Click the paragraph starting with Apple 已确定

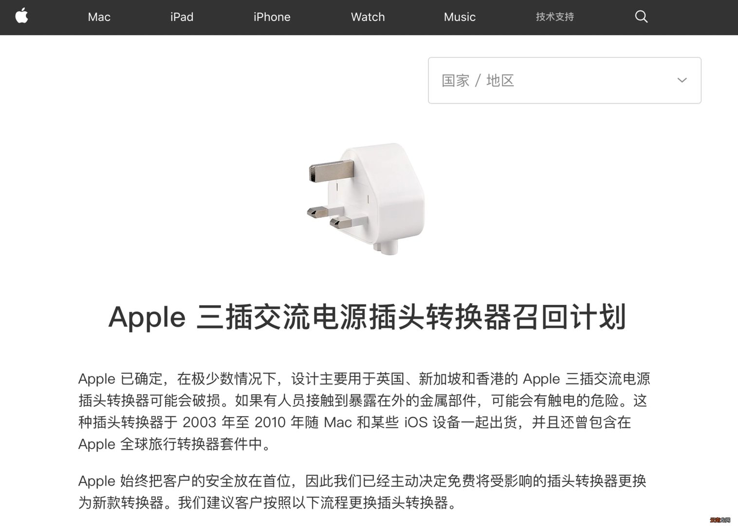[364, 412]
